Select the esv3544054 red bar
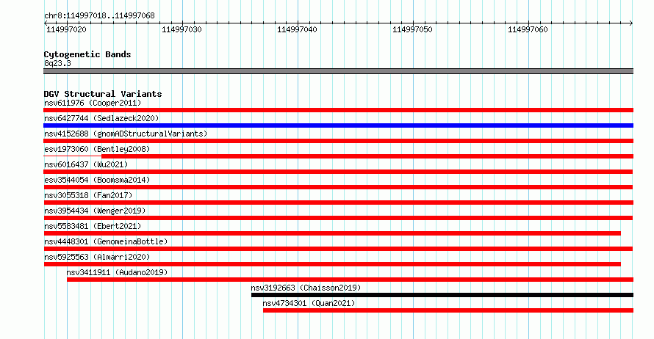Screen dimensions: 654x339 click(x=338, y=187)
